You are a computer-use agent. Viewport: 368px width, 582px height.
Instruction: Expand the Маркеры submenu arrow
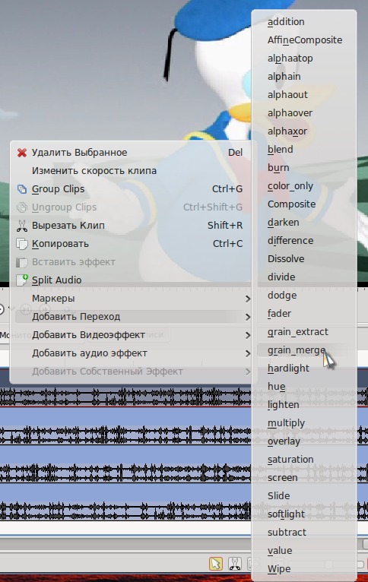coord(248,299)
